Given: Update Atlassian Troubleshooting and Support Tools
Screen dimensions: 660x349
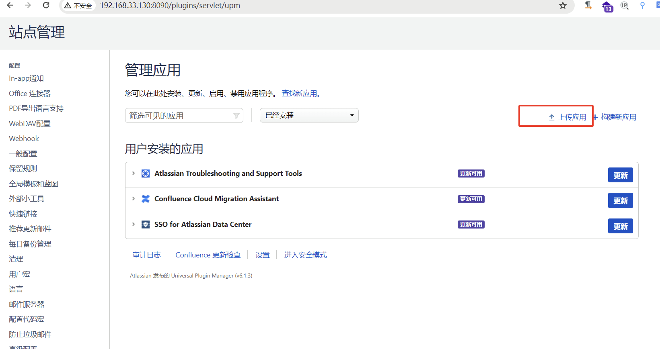Looking at the screenshot, I should pos(620,175).
